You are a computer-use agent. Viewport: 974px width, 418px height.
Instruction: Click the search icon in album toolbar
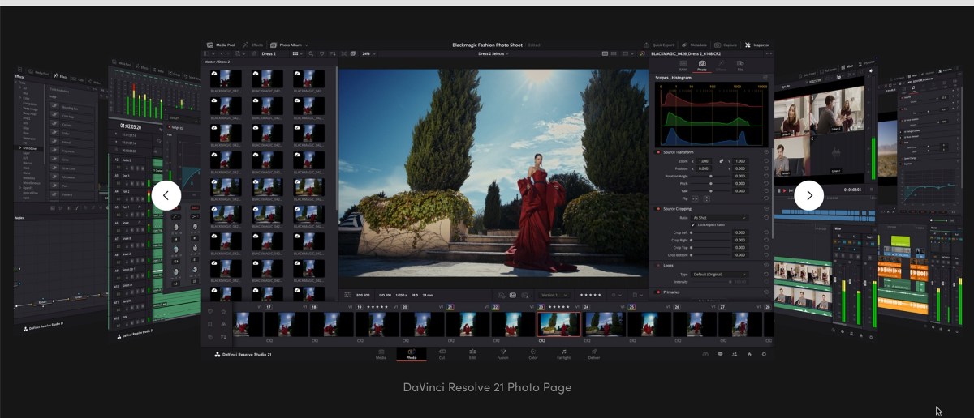tap(311, 53)
